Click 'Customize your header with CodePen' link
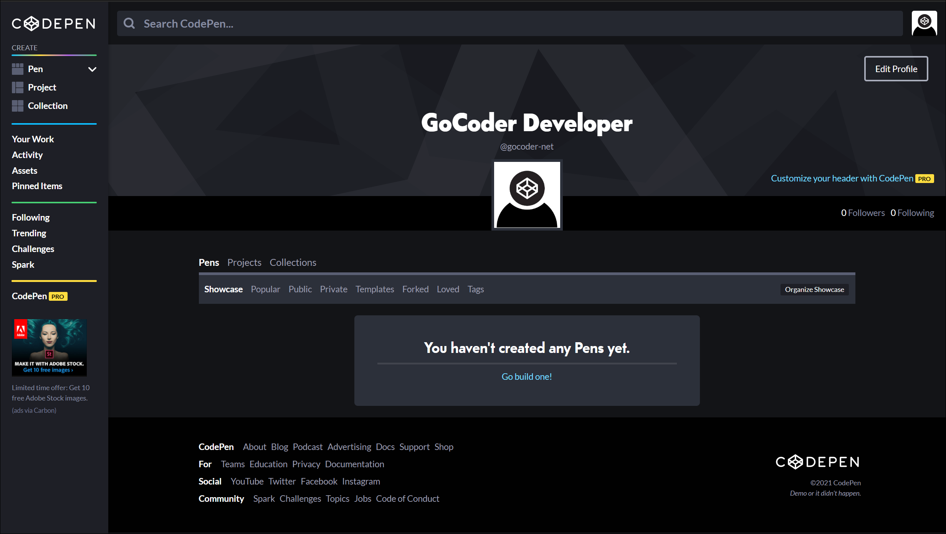 click(x=842, y=178)
